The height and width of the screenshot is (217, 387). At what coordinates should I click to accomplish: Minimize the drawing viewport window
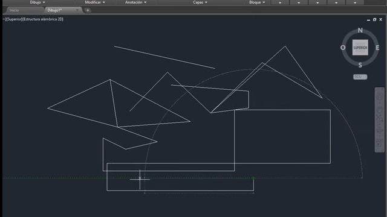[368, 20]
